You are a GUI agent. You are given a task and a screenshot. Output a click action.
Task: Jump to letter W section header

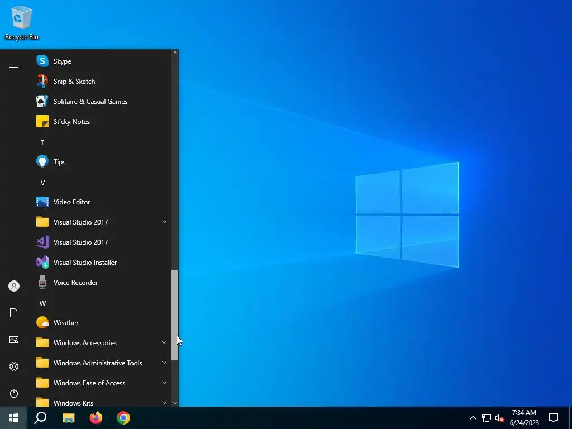(x=42, y=303)
